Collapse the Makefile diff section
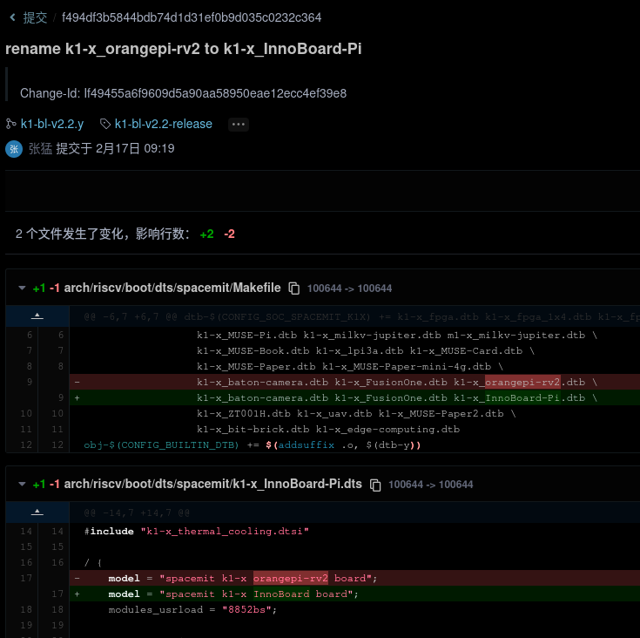Image resolution: width=640 pixels, height=638 pixels. (x=21, y=288)
